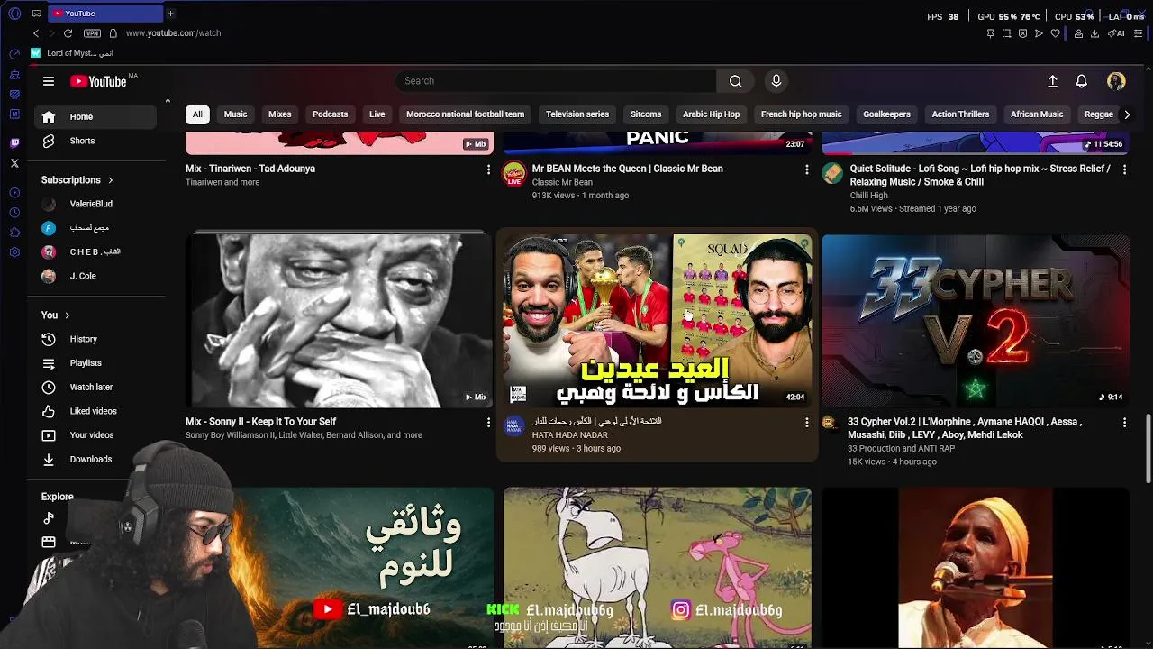
Task: Open the account avatar menu
Action: 1116,81
